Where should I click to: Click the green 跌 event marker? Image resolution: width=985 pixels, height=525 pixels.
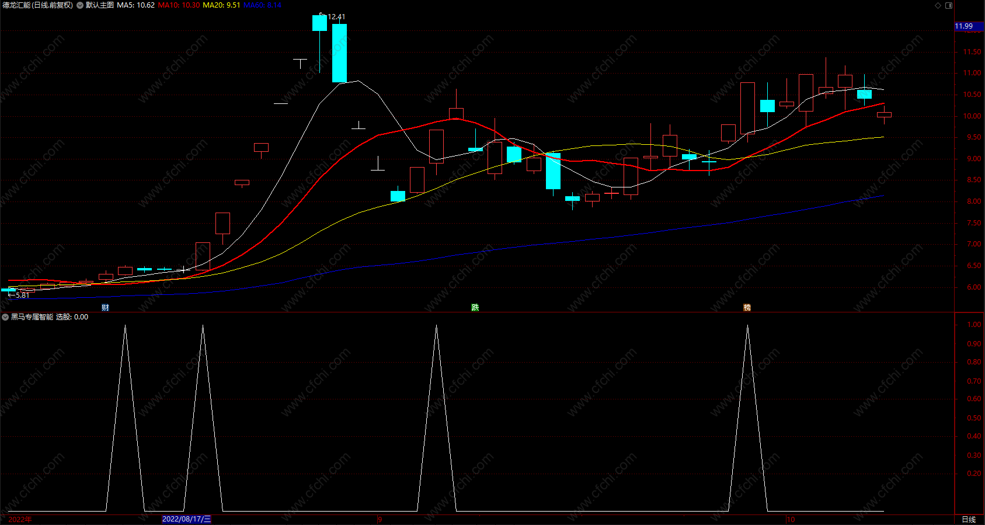tap(475, 308)
